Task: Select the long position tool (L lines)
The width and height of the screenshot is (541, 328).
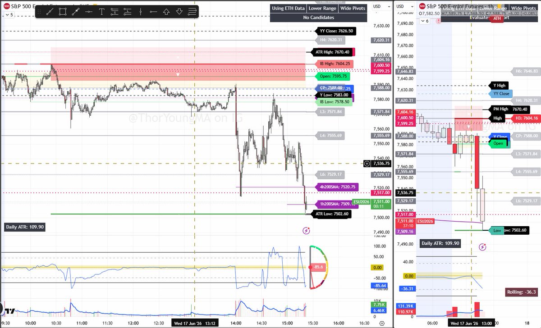Action: (128, 11)
